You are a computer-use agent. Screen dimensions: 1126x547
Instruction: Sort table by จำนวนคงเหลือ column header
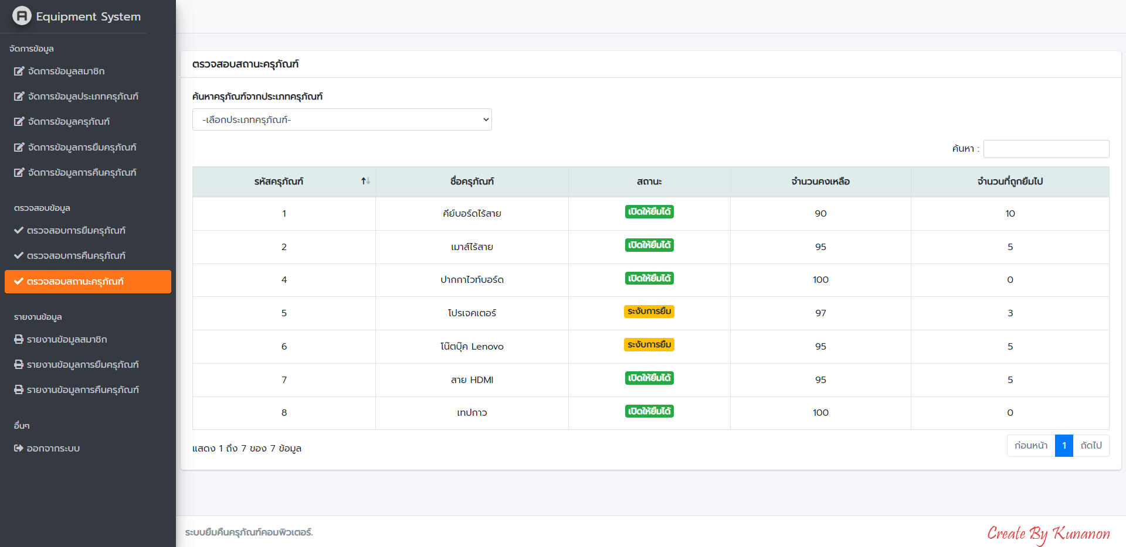pos(820,182)
